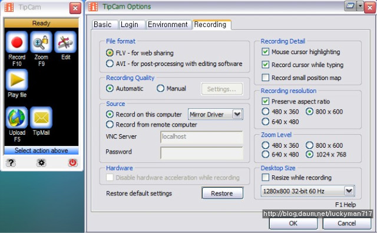
Task: Close the small TipCam window
Action: (x=75, y=8)
